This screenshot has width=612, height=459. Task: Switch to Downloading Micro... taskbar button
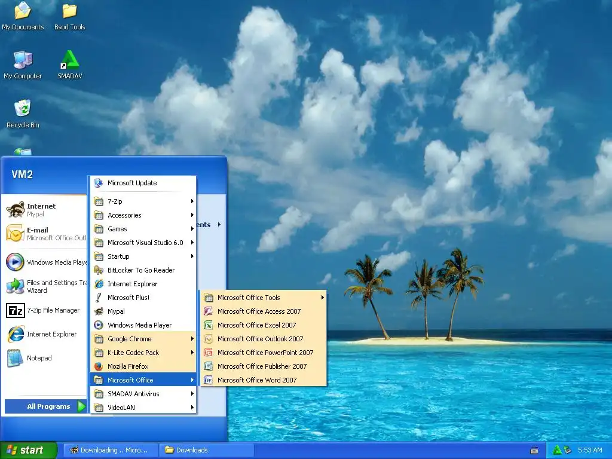(111, 451)
